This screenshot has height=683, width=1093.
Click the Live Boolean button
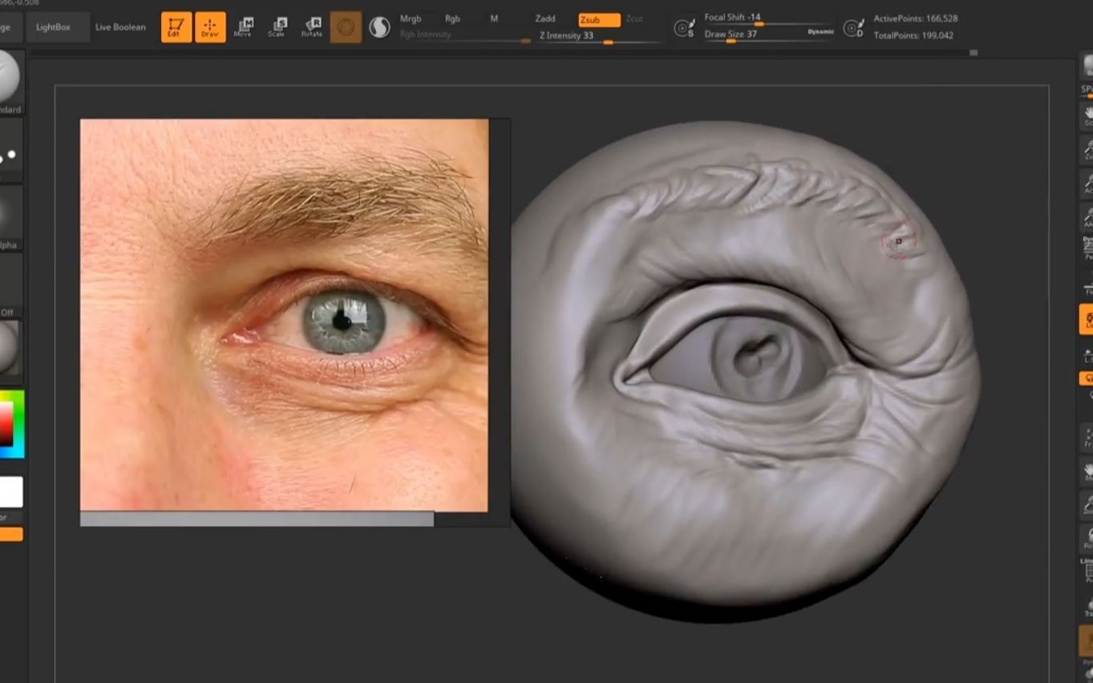point(120,27)
